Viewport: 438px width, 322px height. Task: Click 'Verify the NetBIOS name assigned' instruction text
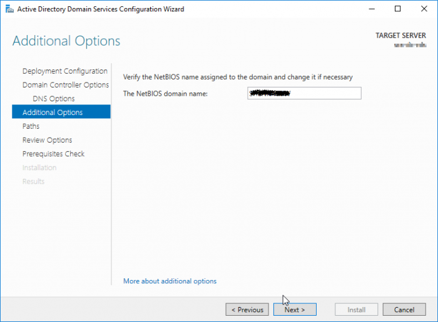(x=238, y=77)
